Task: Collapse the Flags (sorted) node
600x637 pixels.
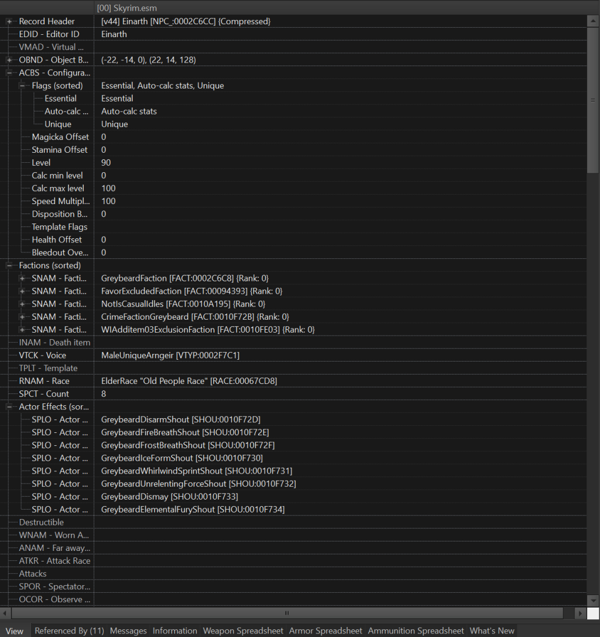Action: 22,86
